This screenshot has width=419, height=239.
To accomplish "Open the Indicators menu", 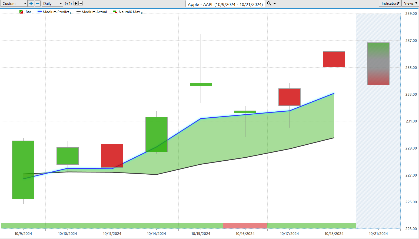I will point(390,3).
